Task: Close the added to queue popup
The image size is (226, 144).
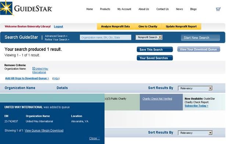Action: pyautogui.click(x=94, y=138)
